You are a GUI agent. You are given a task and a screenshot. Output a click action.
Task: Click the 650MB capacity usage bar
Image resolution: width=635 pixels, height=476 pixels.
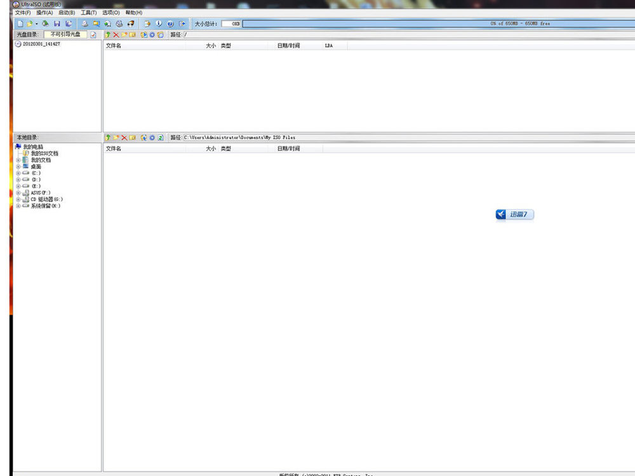(x=439, y=24)
